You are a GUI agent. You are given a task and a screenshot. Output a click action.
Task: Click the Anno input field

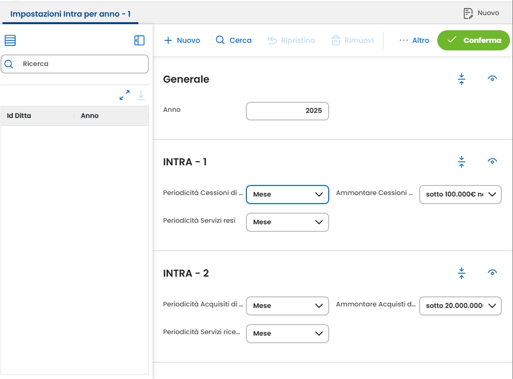click(287, 111)
